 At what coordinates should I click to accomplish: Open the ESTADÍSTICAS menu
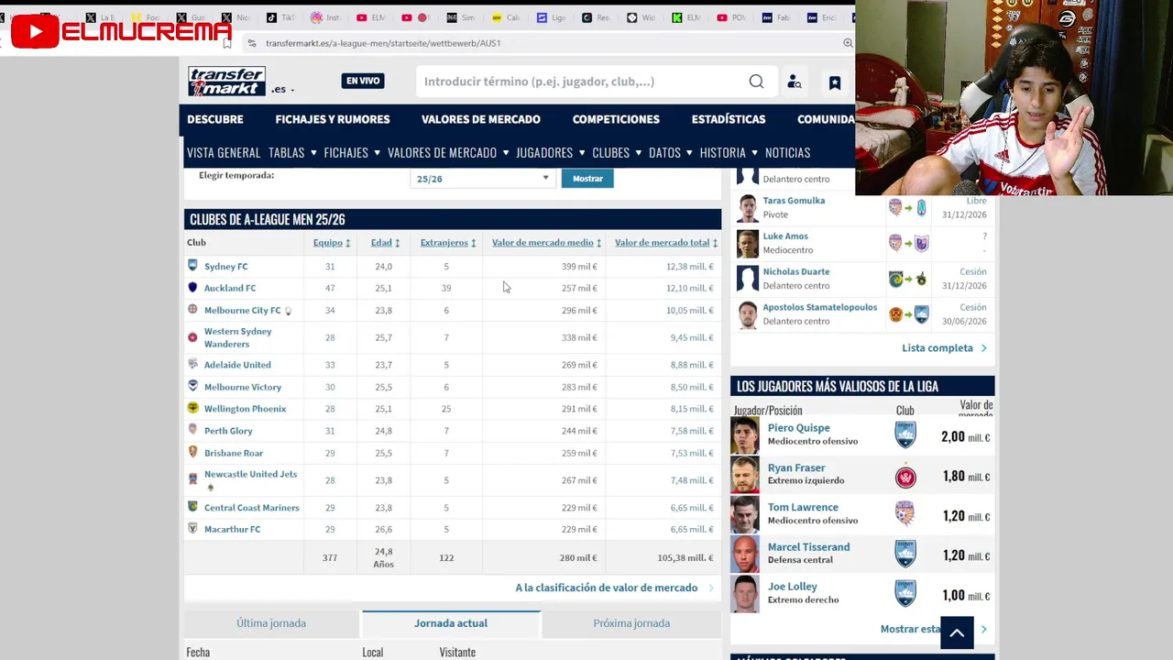click(x=729, y=119)
